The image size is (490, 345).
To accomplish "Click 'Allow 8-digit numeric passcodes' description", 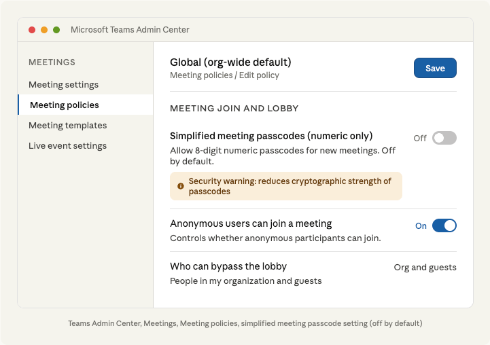I will tap(283, 156).
